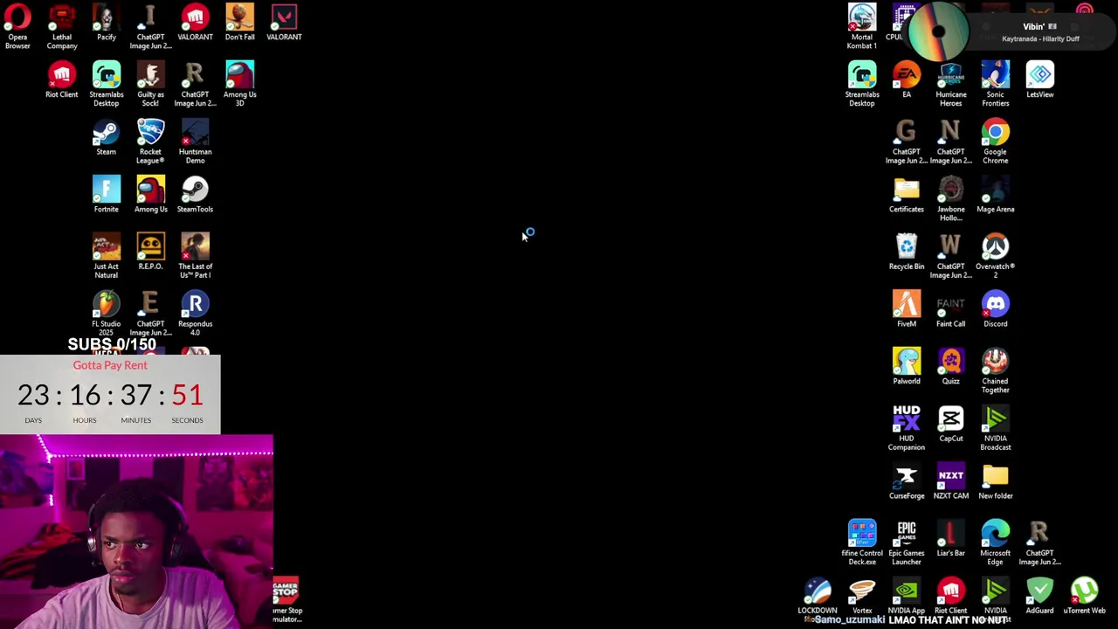Select the New folder icon
Screen dimensions: 1118x629
[996, 481]
